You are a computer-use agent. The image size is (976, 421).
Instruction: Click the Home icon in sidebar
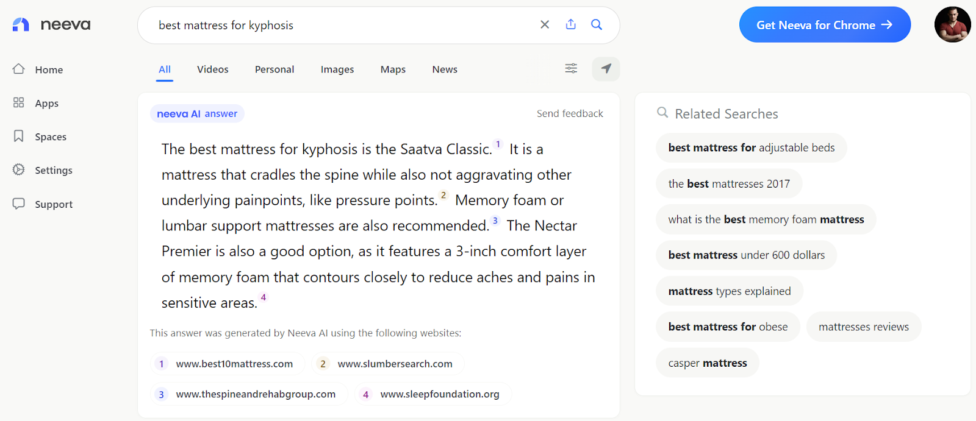click(x=19, y=69)
